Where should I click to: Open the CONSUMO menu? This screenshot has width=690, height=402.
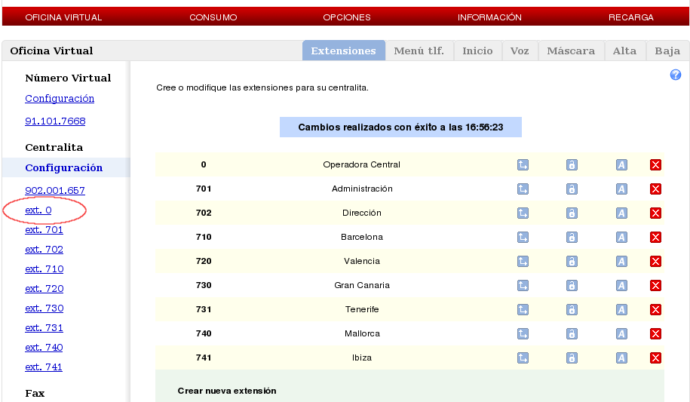pyautogui.click(x=213, y=17)
